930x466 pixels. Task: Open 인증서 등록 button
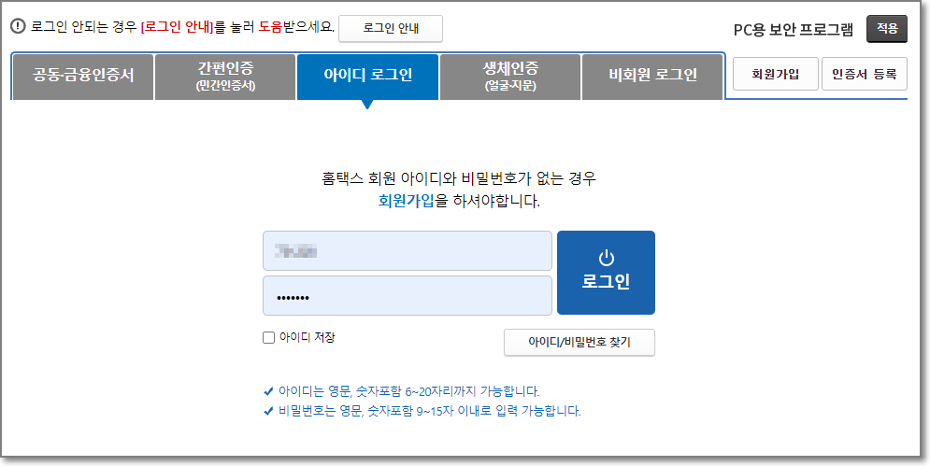[x=865, y=74]
